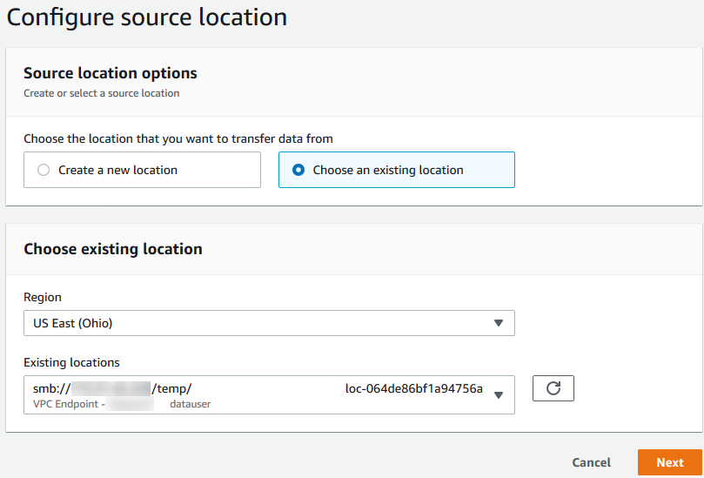Open the Region dropdown showing US East (Ohio)
Viewport: 704px width, 478px height.
[x=261, y=323]
